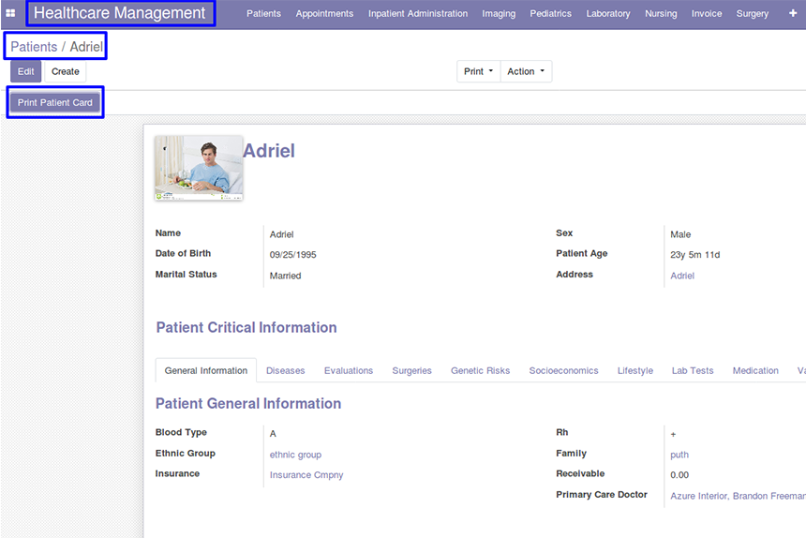Open the Imaging menu
The height and width of the screenshot is (538, 806).
[499, 14]
